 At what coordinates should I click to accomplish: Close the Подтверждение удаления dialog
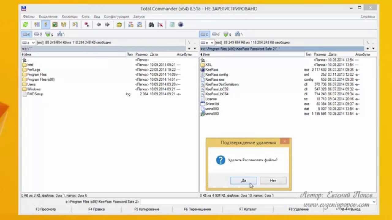click(x=285, y=141)
